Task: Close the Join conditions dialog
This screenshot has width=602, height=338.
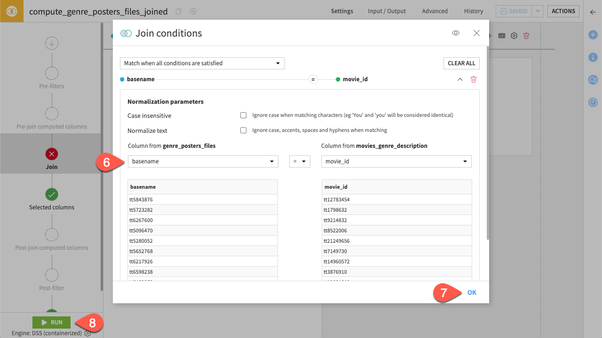Action: [476, 33]
